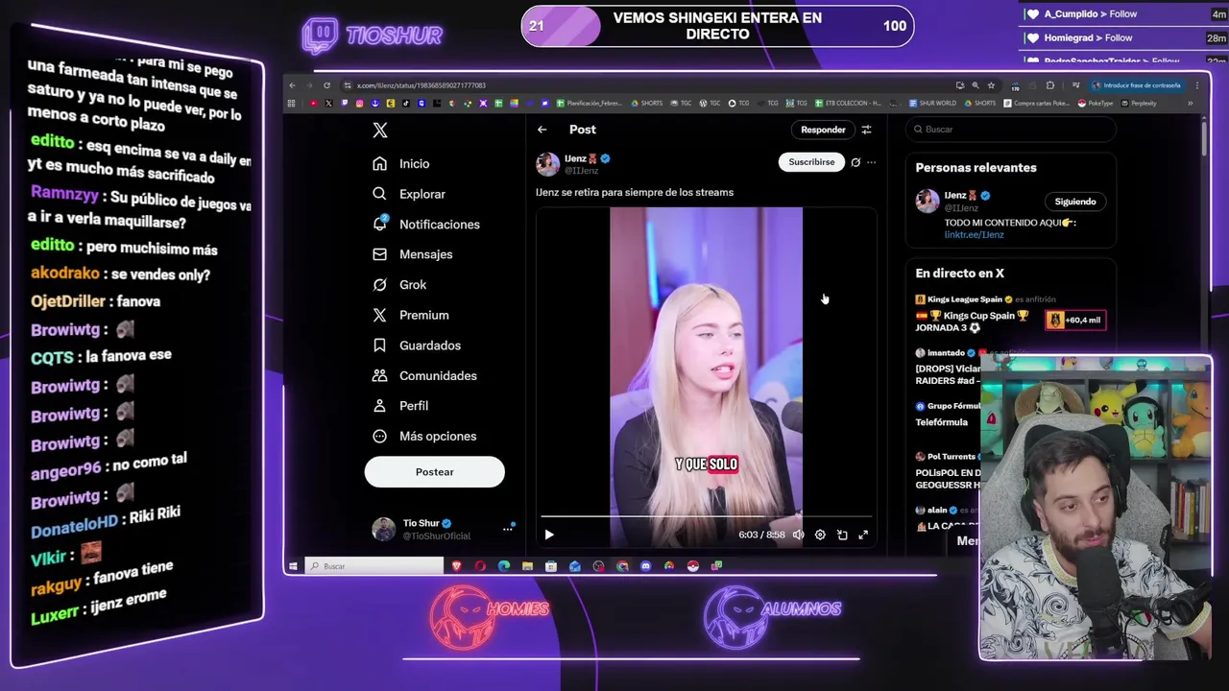This screenshot has width=1229, height=691.
Task: Expand the hidden bookmarks chevron
Action: point(1191,103)
